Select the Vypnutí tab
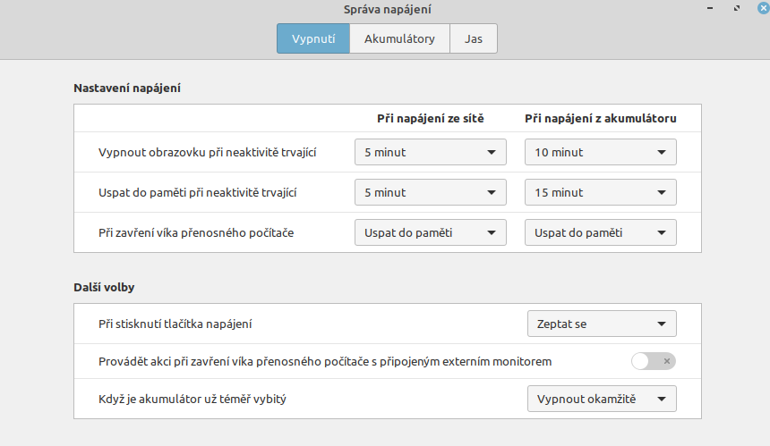Viewport: 770px width, 446px height. tap(312, 38)
